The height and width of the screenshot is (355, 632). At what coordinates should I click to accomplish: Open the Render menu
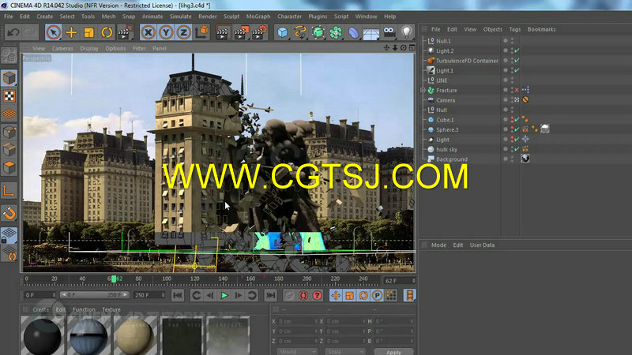point(207,17)
